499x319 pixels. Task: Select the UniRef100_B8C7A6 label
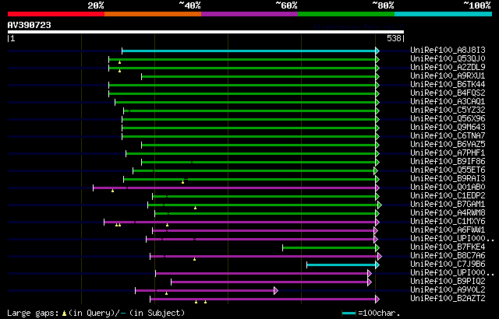coord(448,256)
